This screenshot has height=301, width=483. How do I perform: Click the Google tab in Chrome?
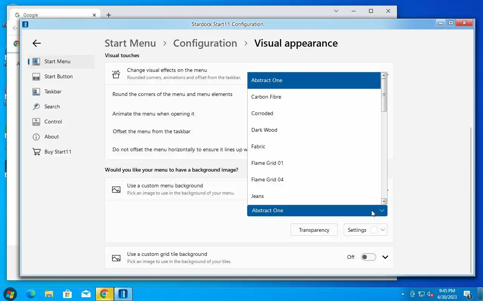[x=55, y=15]
